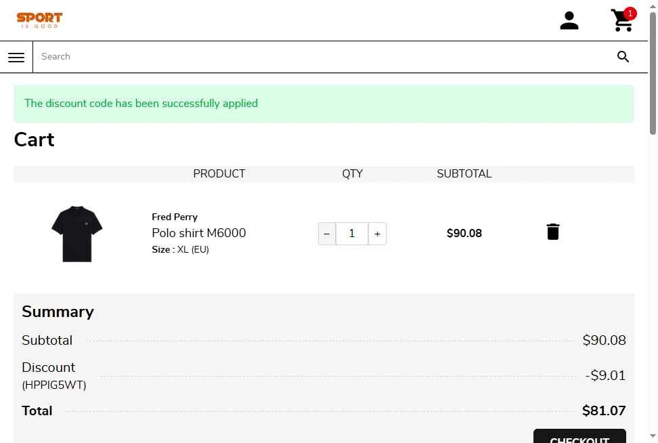Click the SUBTOTAL column header
The height and width of the screenshot is (443, 658).
464,174
